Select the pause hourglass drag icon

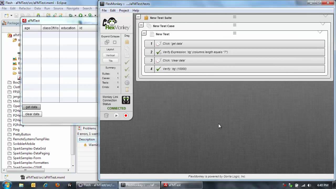click(x=127, y=90)
